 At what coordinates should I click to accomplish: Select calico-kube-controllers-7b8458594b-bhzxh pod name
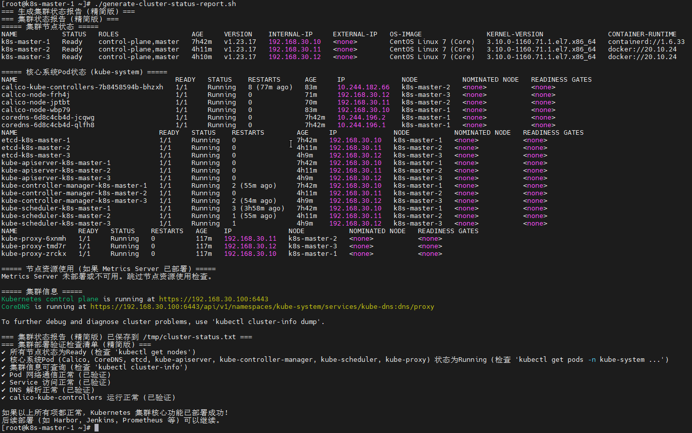[x=82, y=87]
